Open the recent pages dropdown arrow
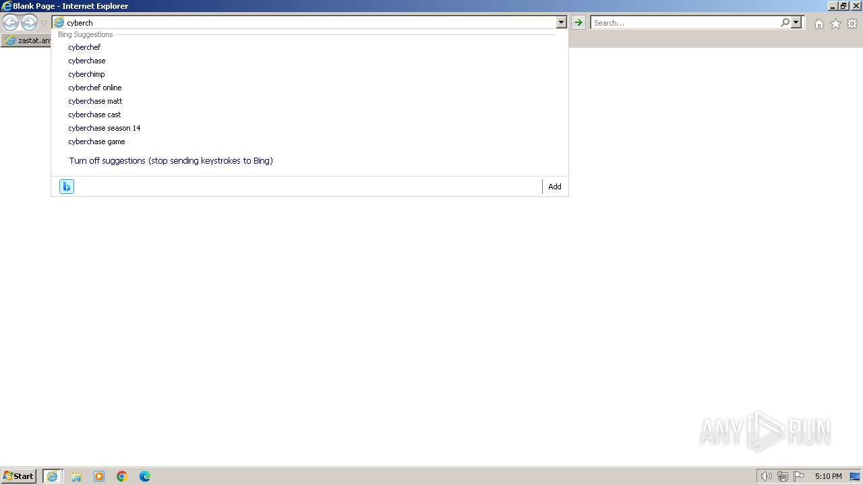 coord(44,23)
